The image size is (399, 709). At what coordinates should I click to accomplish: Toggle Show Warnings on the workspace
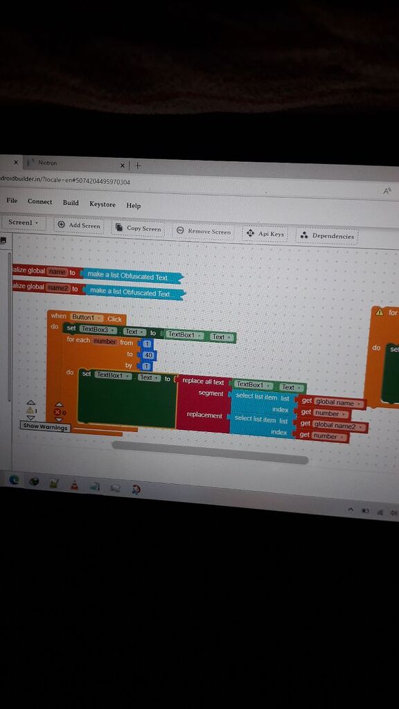45,427
